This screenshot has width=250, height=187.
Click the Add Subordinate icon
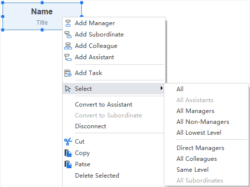coord(68,35)
